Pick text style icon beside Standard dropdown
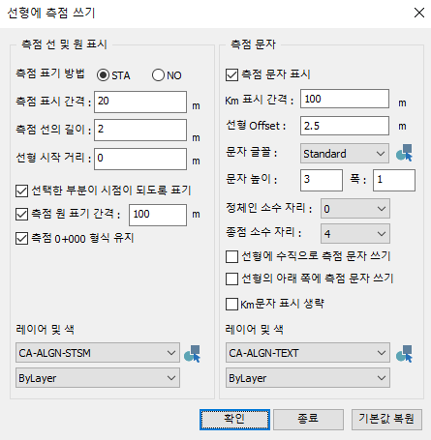Viewport: 431px width, 440px height. click(x=405, y=153)
